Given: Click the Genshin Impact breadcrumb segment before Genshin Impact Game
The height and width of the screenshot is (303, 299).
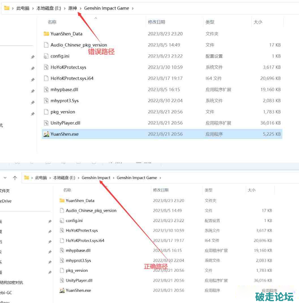Looking at the screenshot, I should [96, 178].
